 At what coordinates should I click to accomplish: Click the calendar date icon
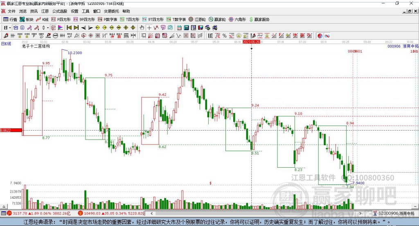pyautogui.click(x=179, y=28)
